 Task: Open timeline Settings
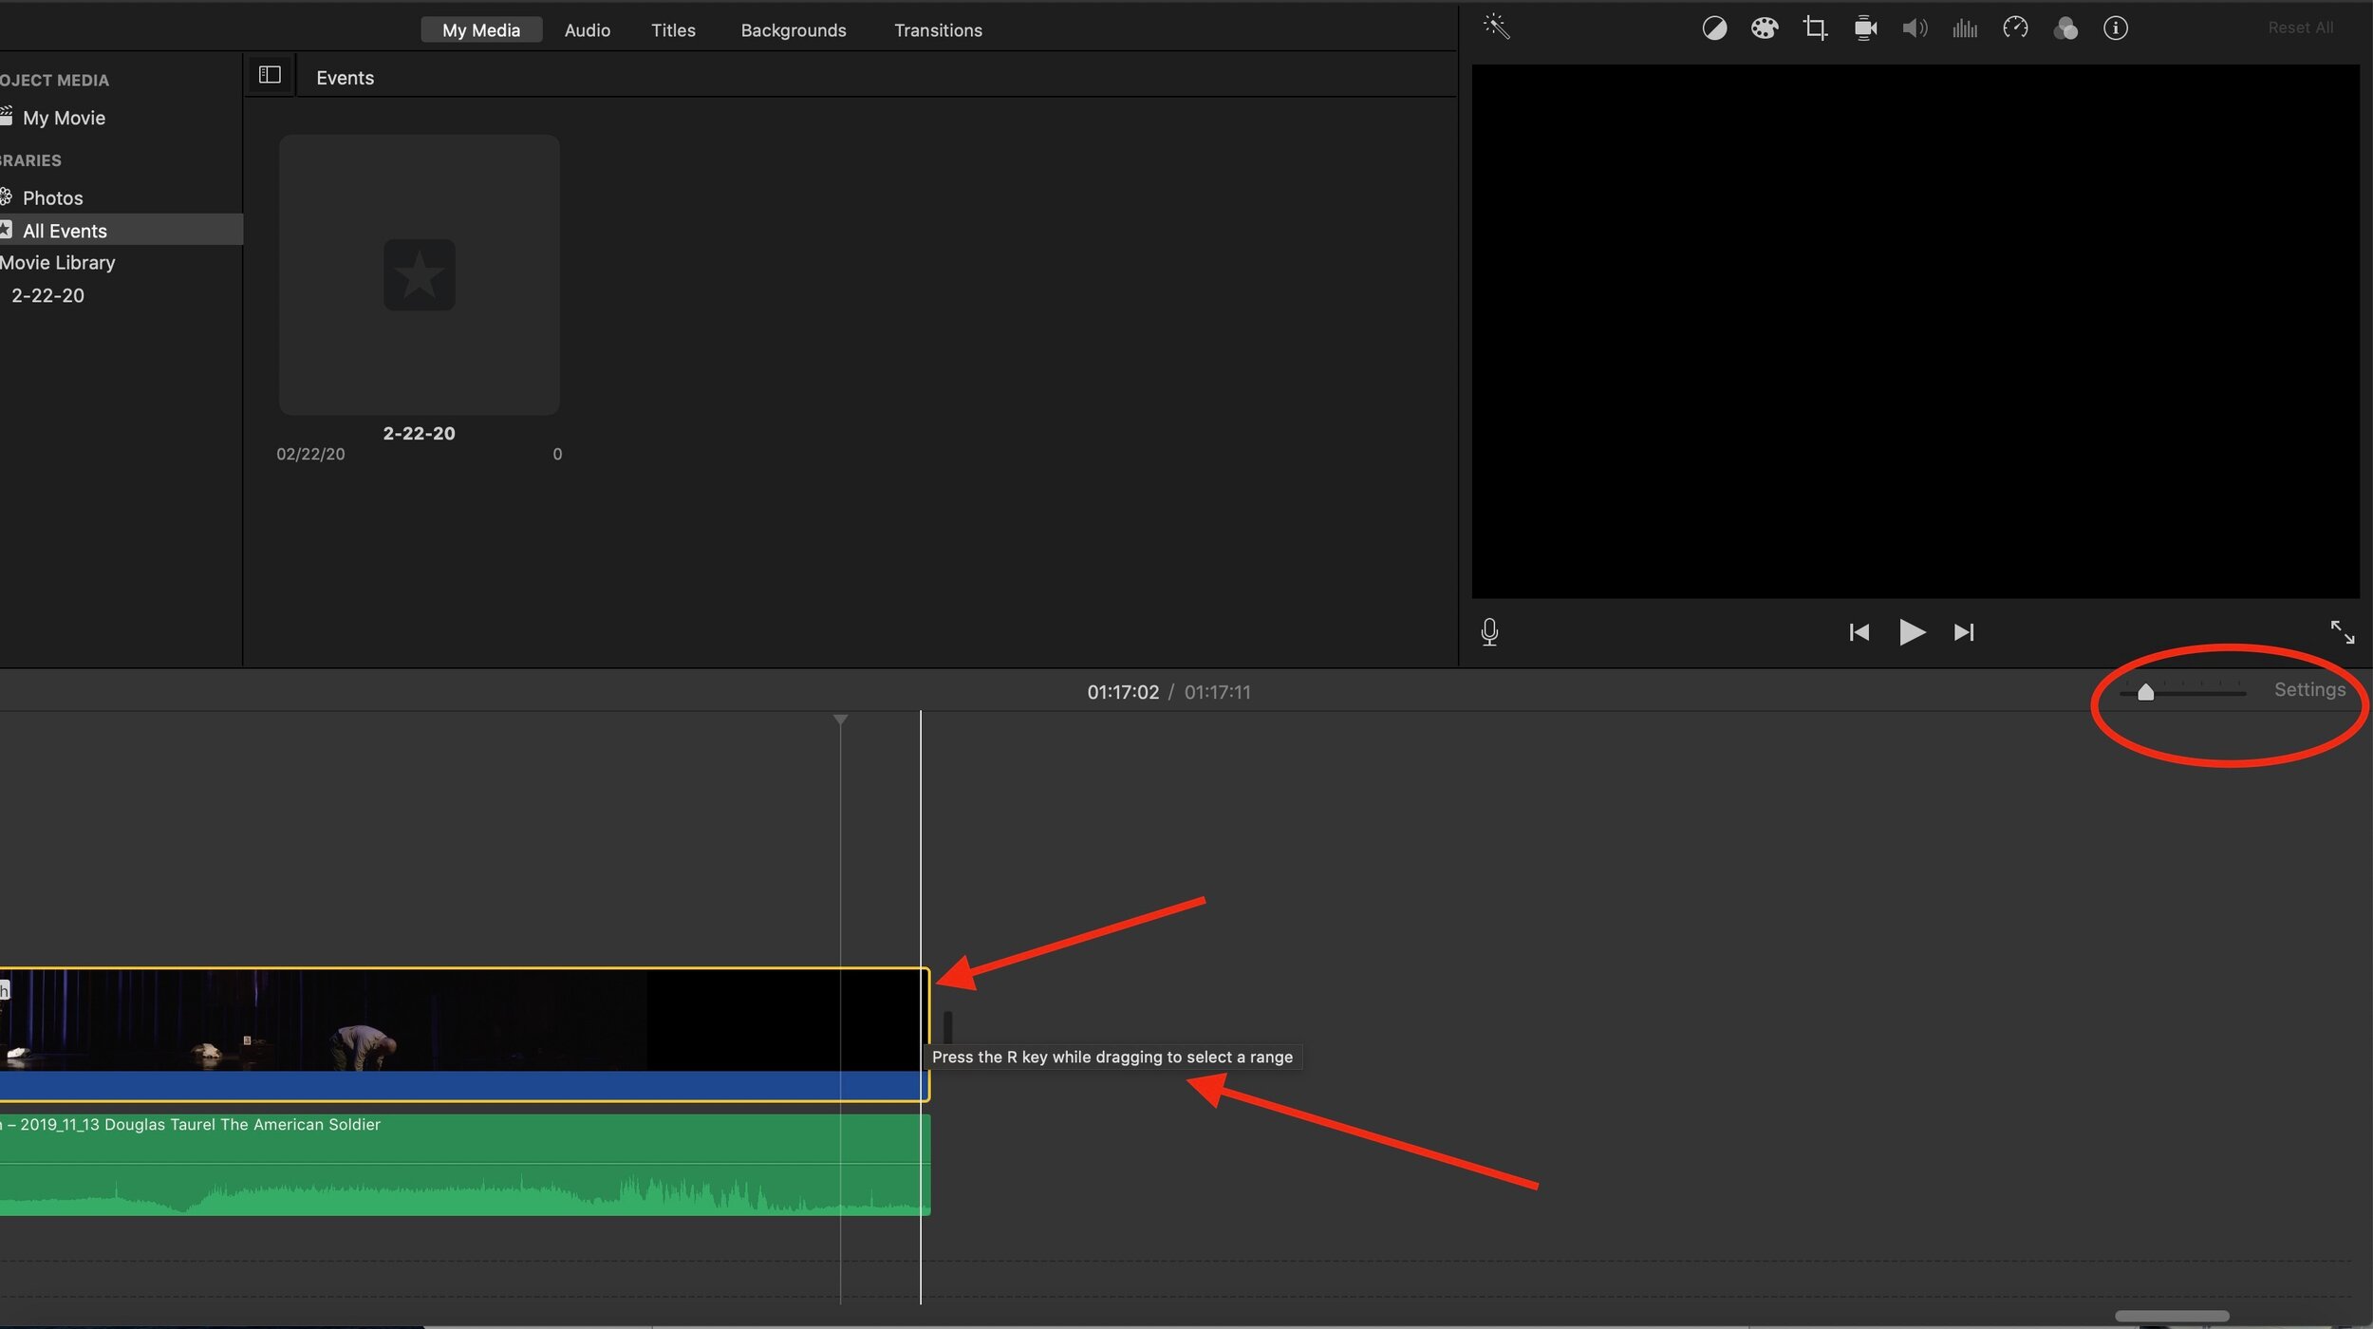2309,690
